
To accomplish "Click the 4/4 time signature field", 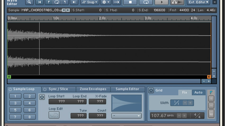I will coord(197,115).
